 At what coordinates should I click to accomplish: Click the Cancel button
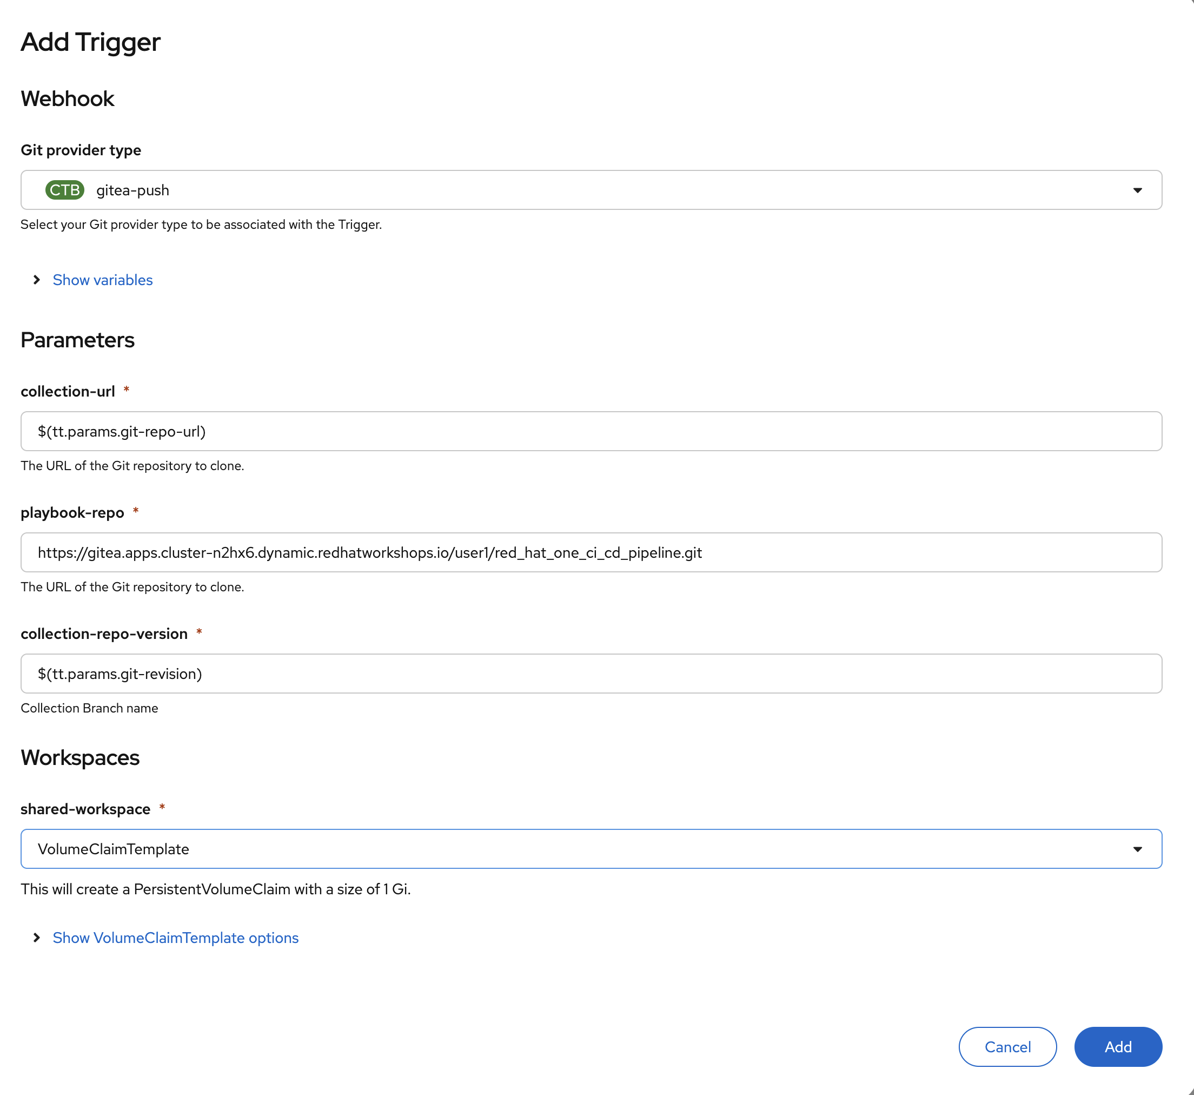point(1007,1046)
